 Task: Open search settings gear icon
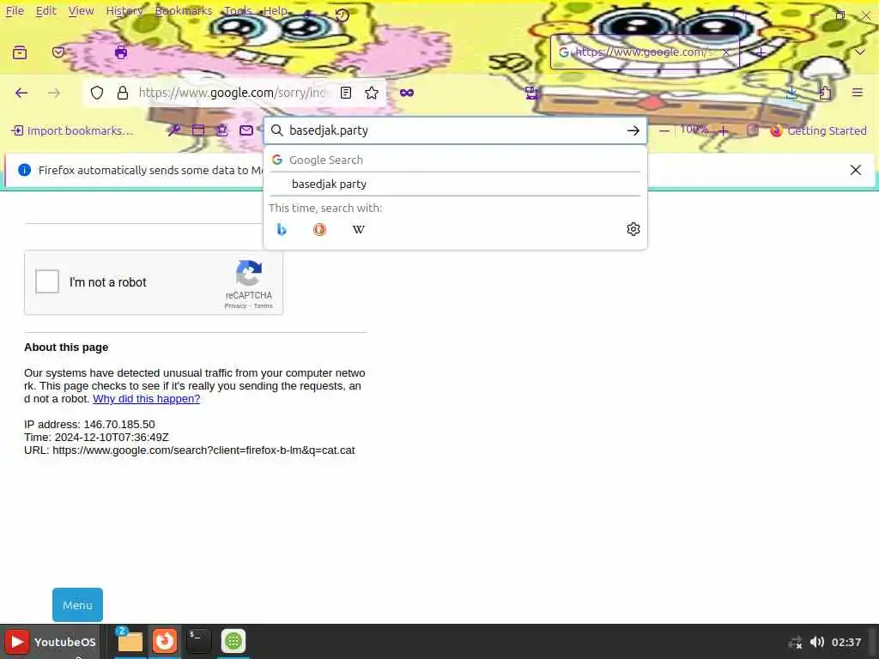[633, 228]
